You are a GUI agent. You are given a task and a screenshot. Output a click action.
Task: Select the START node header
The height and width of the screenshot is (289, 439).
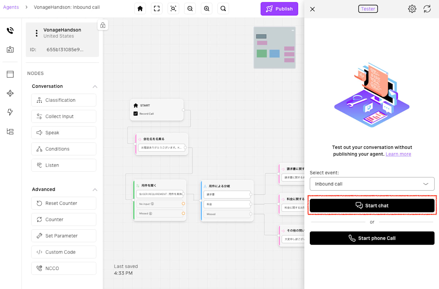pyautogui.click(x=145, y=105)
